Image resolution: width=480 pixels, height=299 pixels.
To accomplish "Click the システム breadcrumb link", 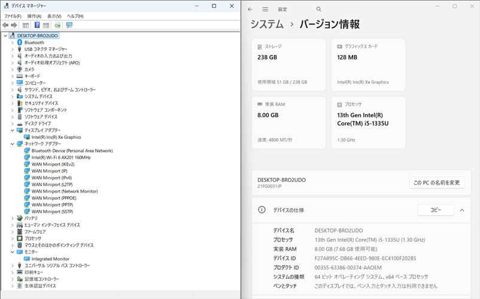I will (x=267, y=25).
